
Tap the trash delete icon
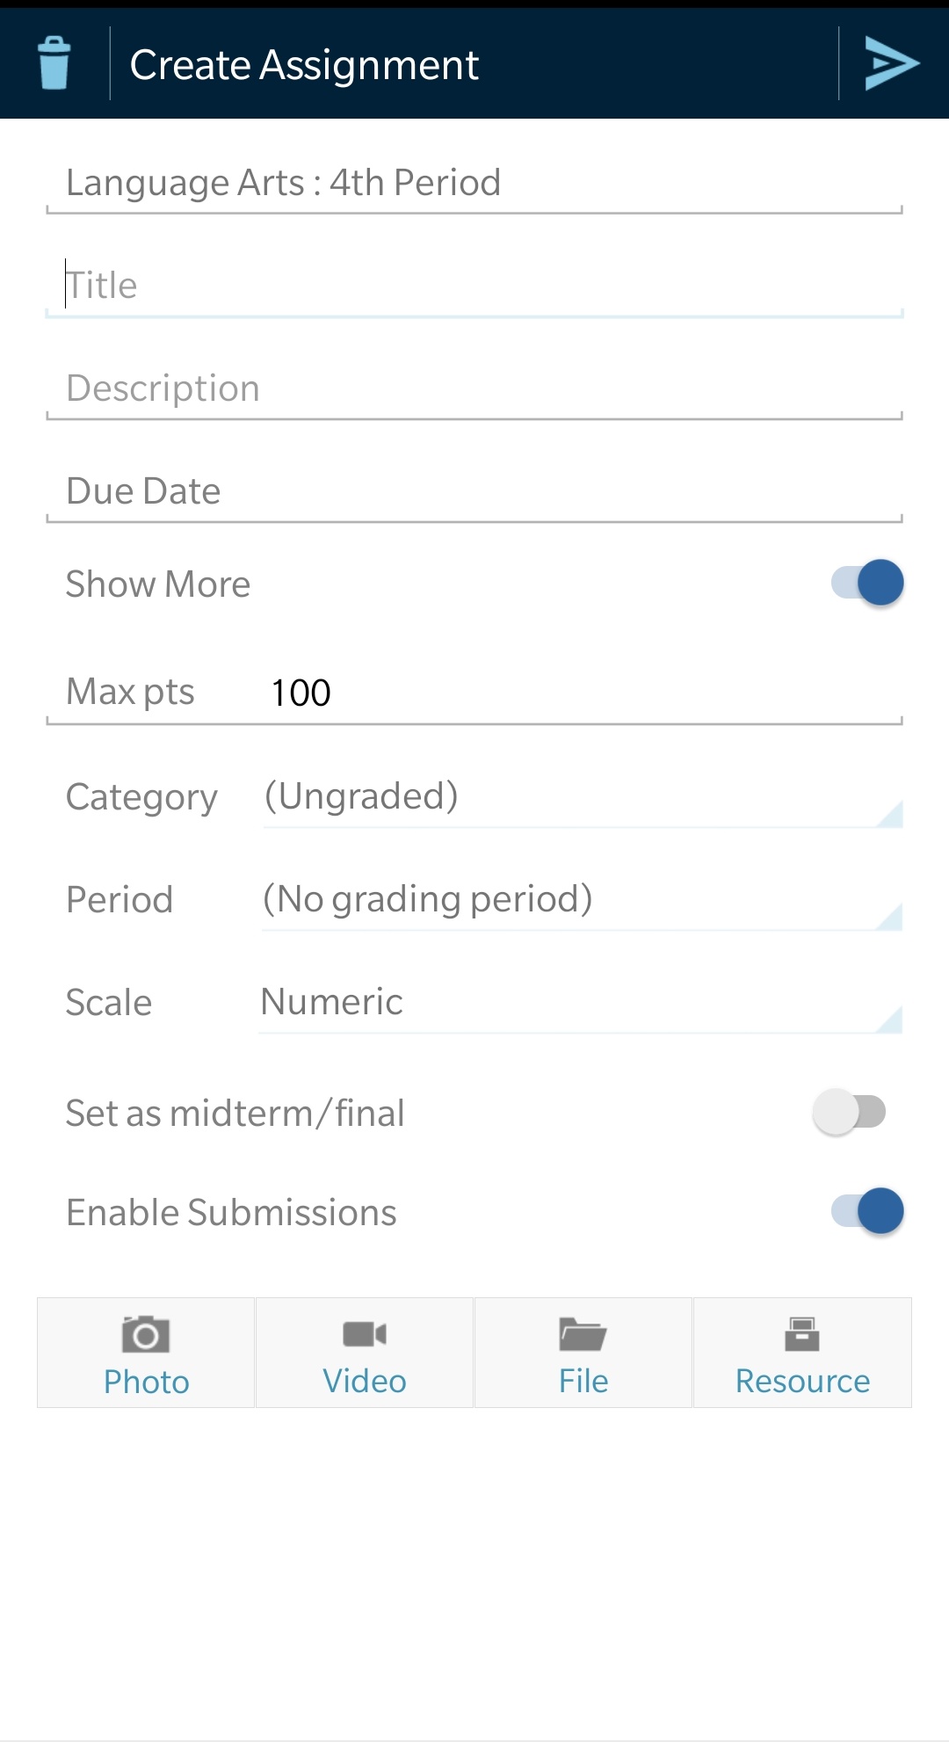pyautogui.click(x=54, y=63)
